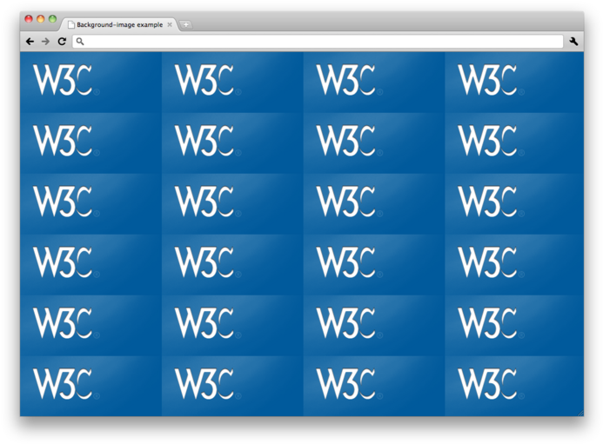The height and width of the screenshot is (444, 603).
Task: Reload the page with the refresh icon
Action: pyautogui.click(x=62, y=42)
